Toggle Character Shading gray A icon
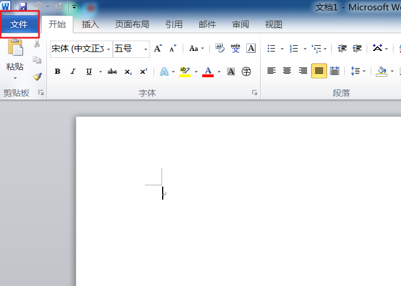The image size is (401, 286). point(231,71)
